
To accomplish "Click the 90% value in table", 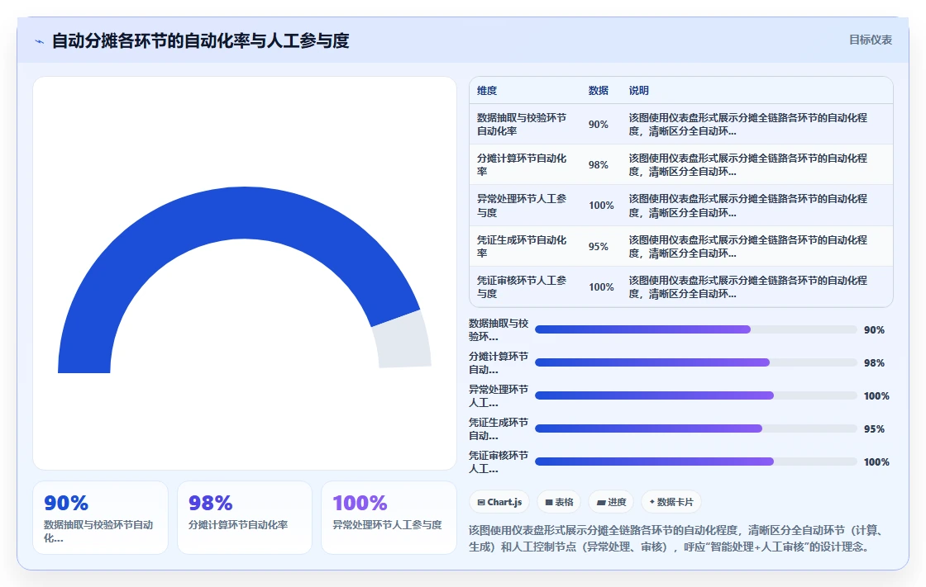I will (599, 125).
